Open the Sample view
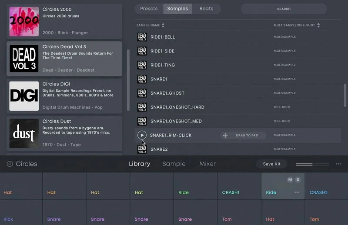348x225 pixels. [x=174, y=164]
